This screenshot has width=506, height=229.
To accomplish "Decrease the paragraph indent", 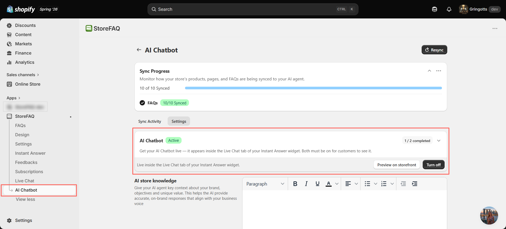I will click(403, 184).
